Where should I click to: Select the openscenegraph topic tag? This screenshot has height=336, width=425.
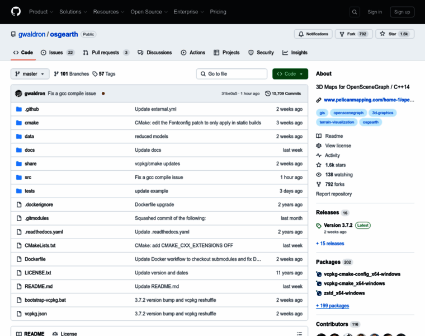pyautogui.click(x=350, y=113)
